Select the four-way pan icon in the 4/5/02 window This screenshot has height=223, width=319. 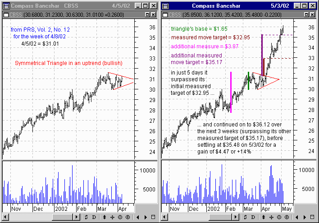[112, 217]
